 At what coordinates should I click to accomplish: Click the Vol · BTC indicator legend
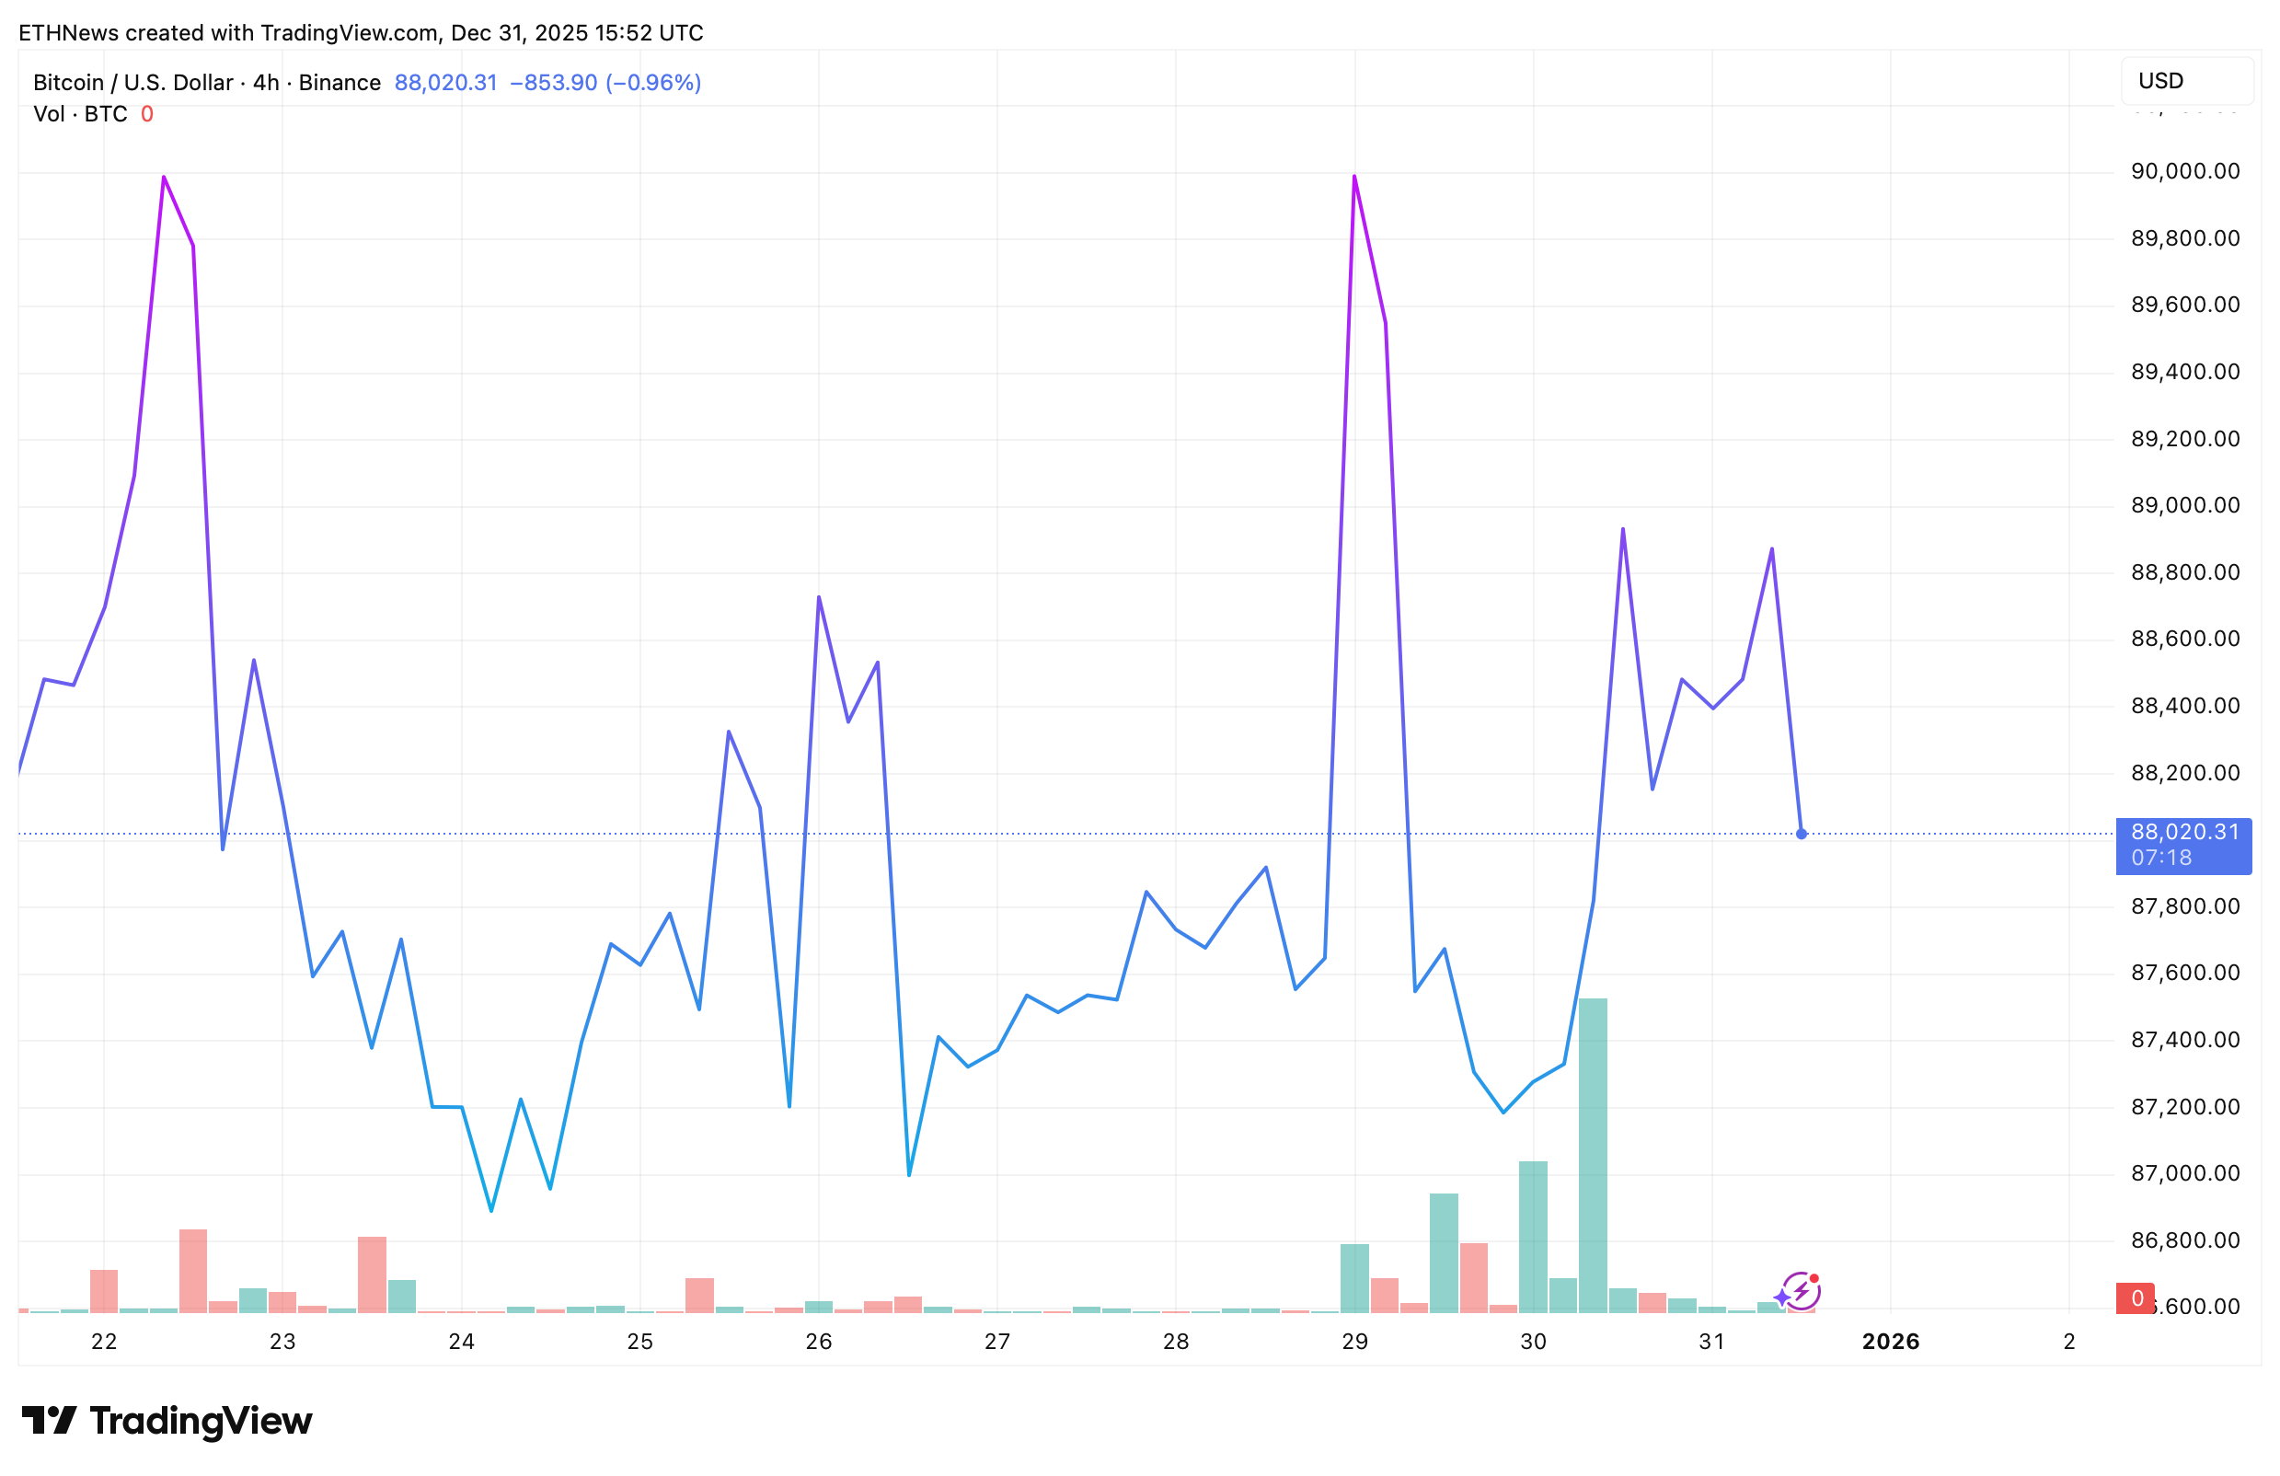pyautogui.click(x=80, y=114)
